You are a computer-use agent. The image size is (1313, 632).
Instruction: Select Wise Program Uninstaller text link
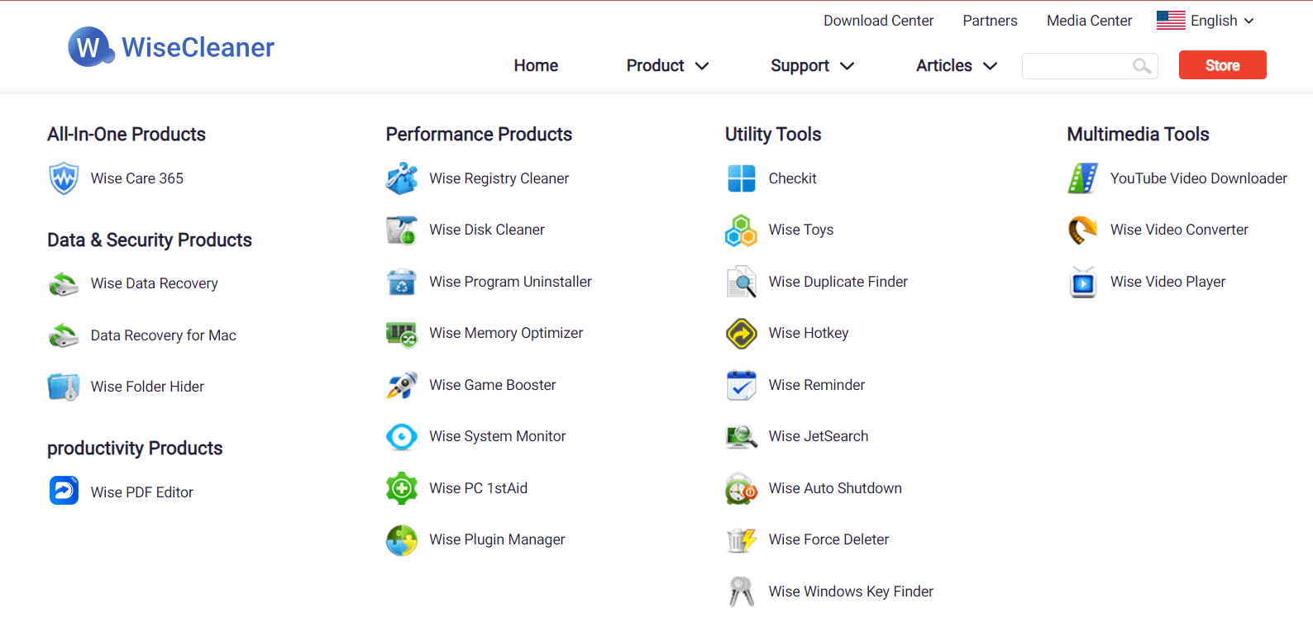[511, 282]
